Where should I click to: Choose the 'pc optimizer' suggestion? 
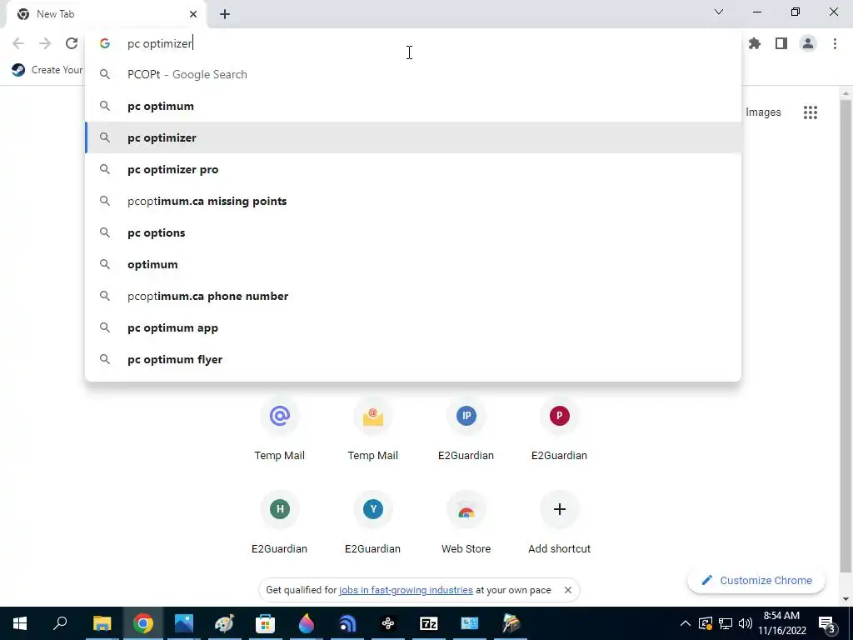click(x=413, y=137)
